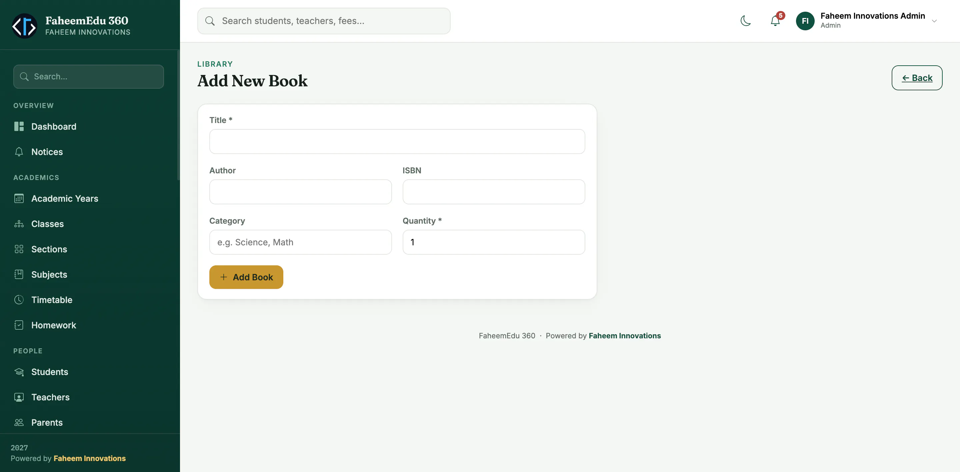The image size is (960, 472).
Task: Click the Sections grid icon
Action: click(19, 249)
